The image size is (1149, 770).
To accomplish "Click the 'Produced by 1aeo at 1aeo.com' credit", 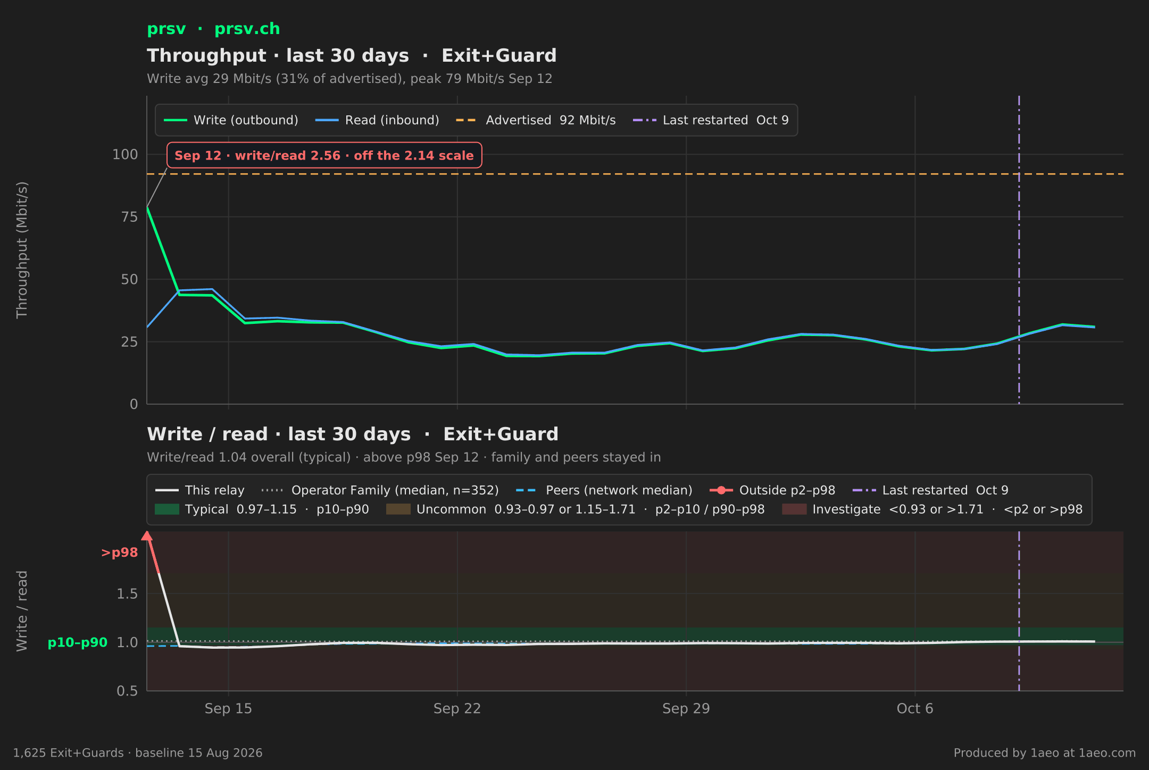I will (x=1044, y=753).
